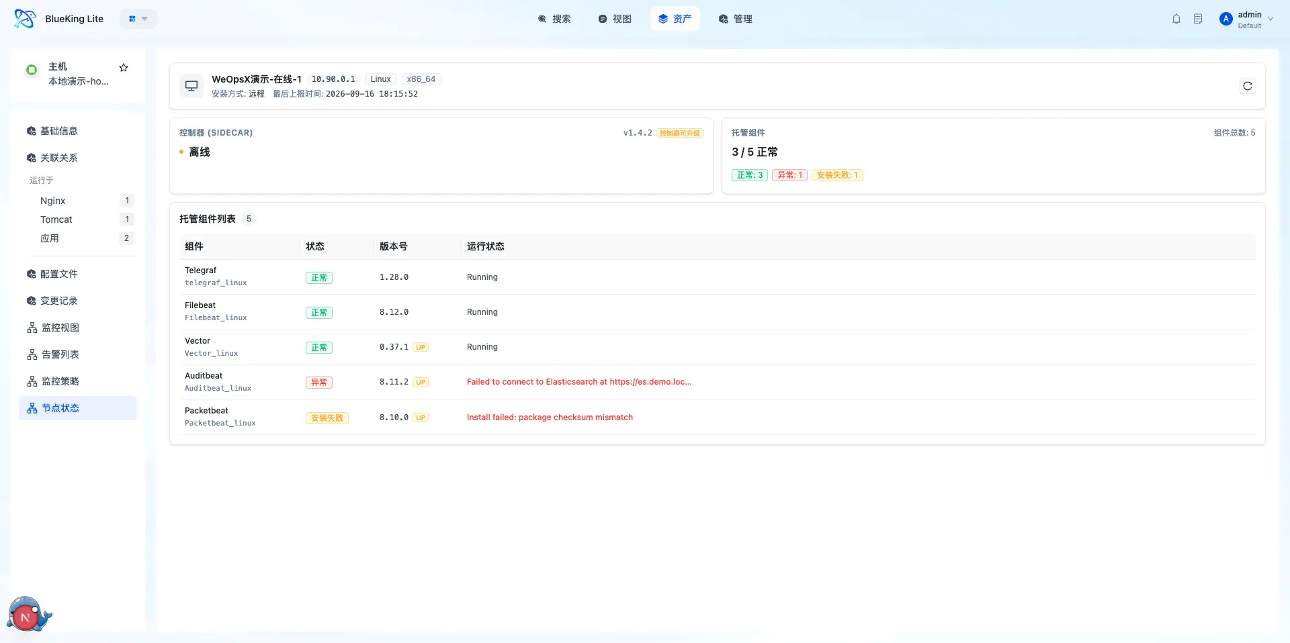
Task: Toggle the favorite star on 主机
Action: pyautogui.click(x=124, y=68)
